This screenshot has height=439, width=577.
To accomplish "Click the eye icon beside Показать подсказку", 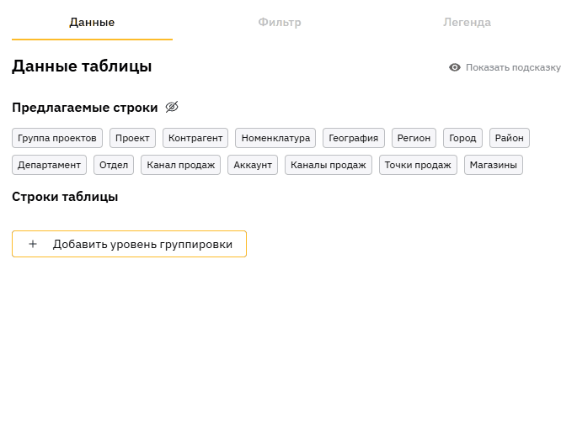I will (455, 67).
